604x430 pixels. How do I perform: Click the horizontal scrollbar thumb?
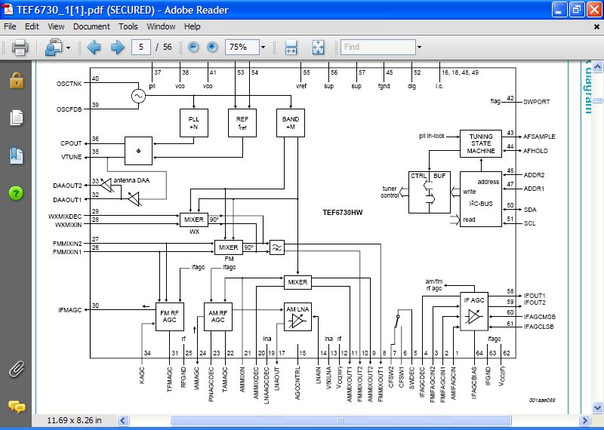point(341,420)
